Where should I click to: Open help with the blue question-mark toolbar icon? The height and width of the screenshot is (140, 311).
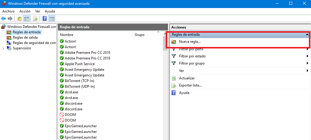[45, 19]
